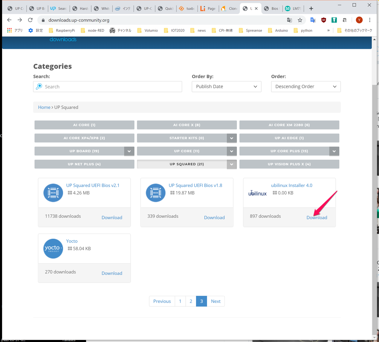Screen dimensions: 379x342
Task: Go back with the browser back arrow
Action: 9,20
